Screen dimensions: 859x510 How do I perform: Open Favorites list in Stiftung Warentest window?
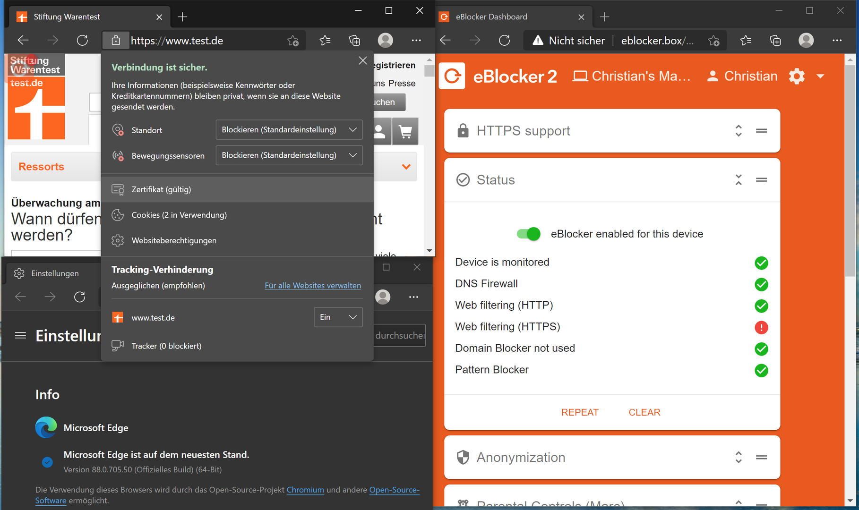[325, 41]
